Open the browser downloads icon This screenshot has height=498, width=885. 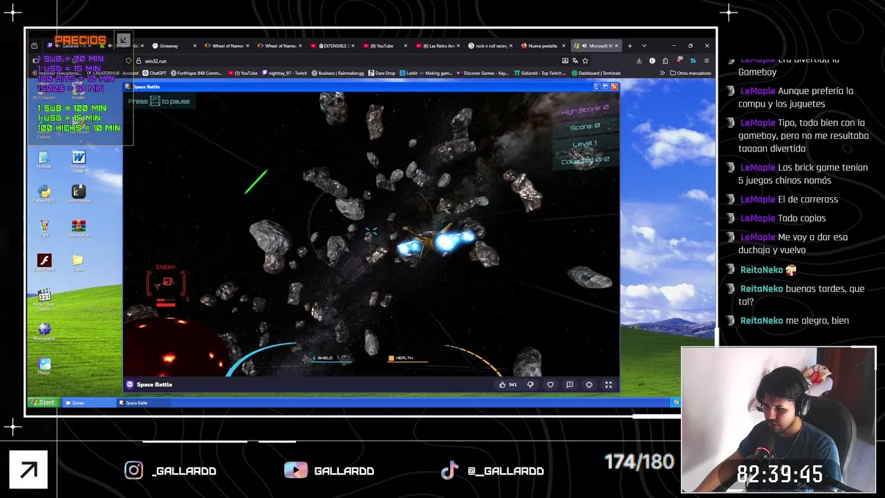639,61
